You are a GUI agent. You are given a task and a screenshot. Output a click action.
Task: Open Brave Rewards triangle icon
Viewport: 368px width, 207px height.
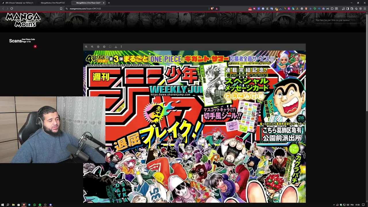[216, 9]
